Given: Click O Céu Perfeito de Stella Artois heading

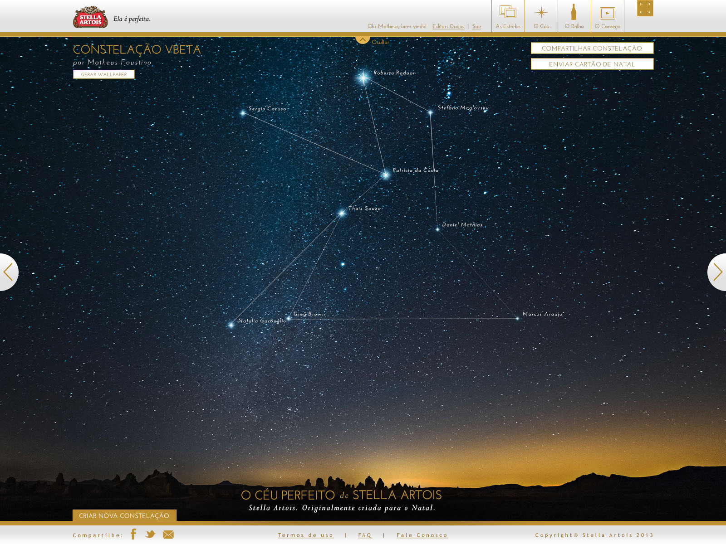Looking at the screenshot, I should (x=341, y=495).
